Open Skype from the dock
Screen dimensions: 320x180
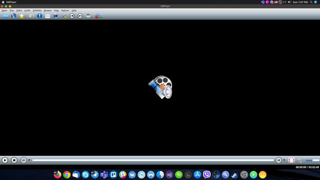[85, 174]
